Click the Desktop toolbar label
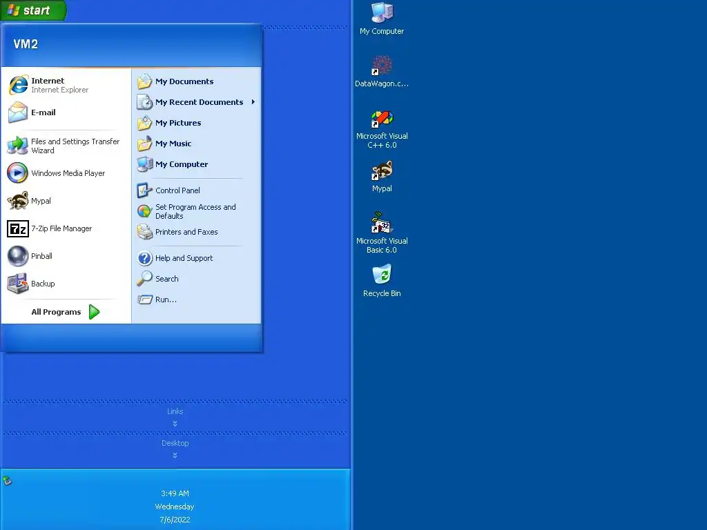This screenshot has width=707, height=530. pyautogui.click(x=175, y=443)
